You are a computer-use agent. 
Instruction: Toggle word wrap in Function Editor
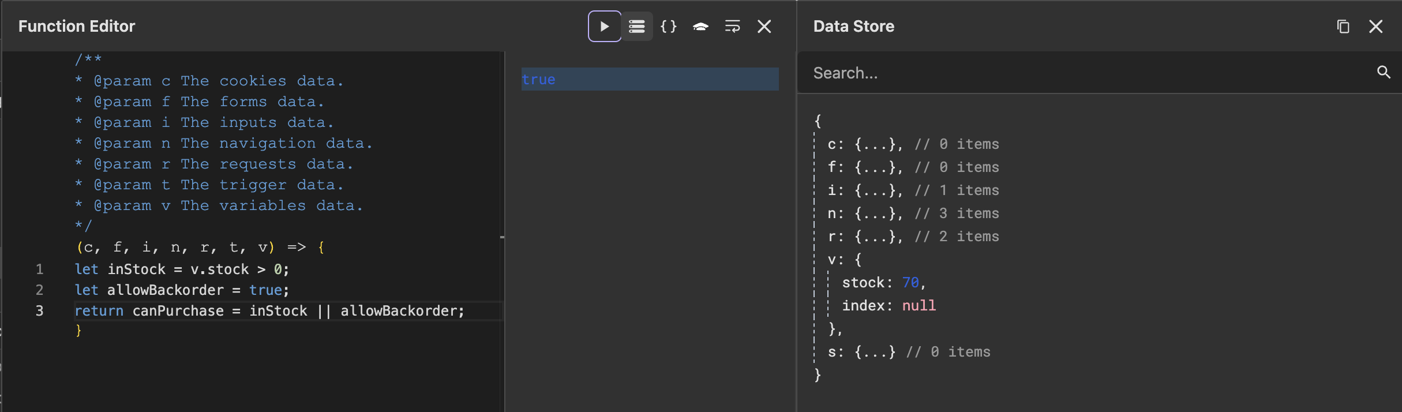click(732, 27)
